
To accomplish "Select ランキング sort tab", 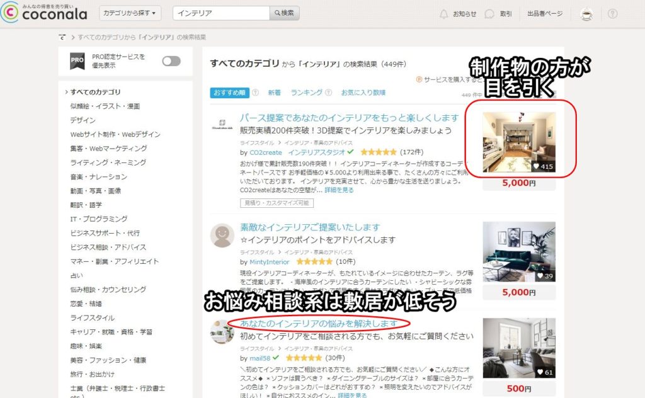I will pos(307,93).
